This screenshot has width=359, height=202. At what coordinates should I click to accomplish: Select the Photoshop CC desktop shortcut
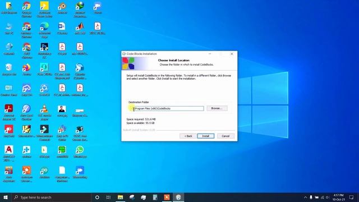coord(44,50)
